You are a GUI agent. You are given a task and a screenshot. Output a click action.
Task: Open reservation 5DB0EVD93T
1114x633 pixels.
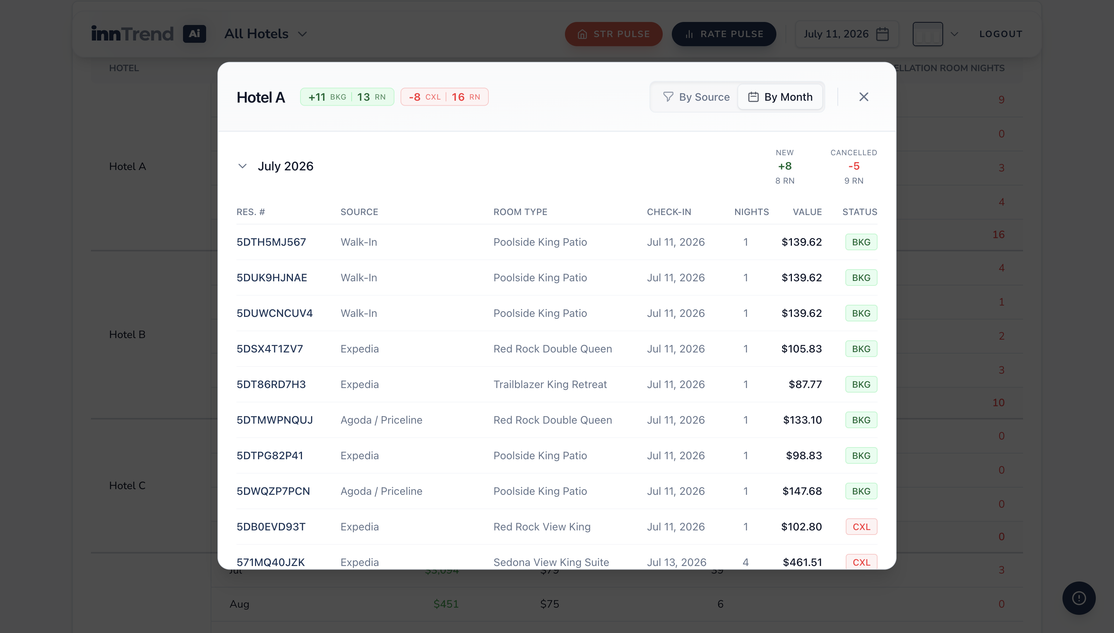point(271,527)
